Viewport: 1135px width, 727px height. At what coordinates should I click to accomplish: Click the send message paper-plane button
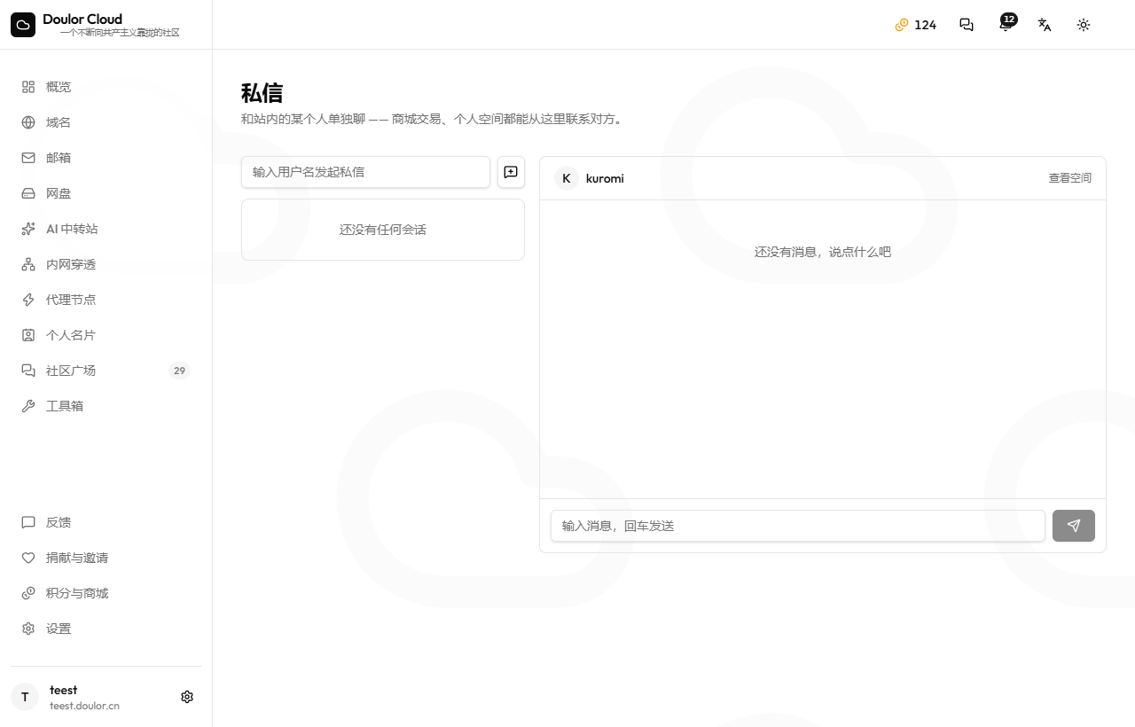coord(1074,526)
